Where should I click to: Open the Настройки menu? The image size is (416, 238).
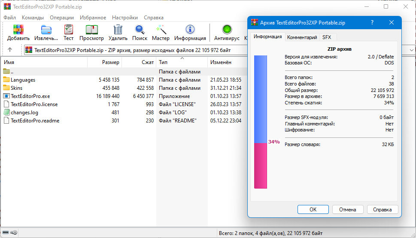124,18
